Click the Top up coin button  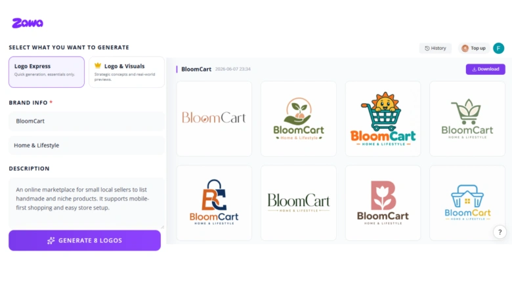(474, 49)
